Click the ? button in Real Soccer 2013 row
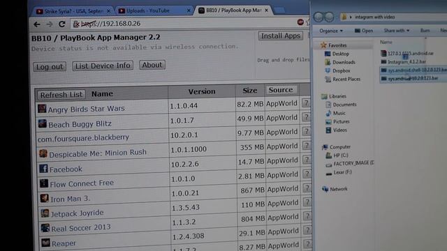This screenshot has width=447, height=251. [307, 216]
